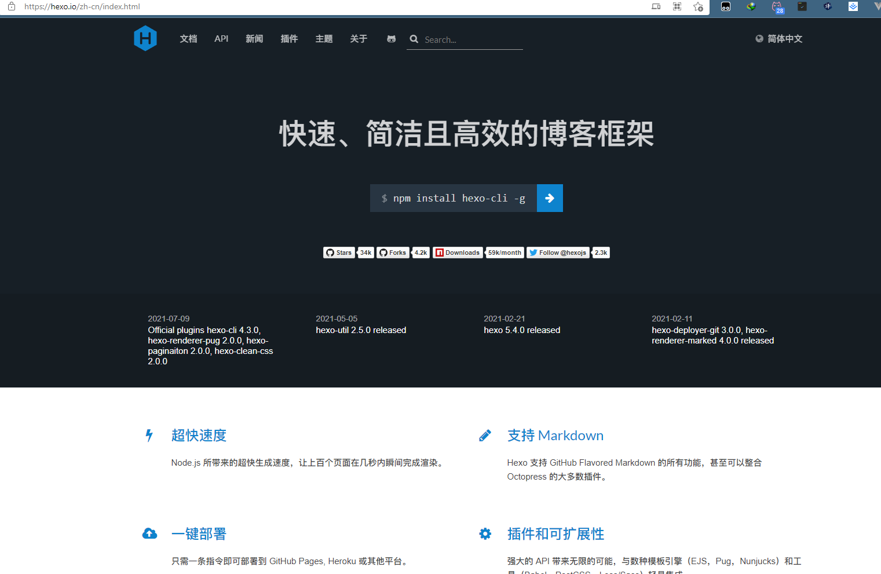Click the globe icon next to 简体中文

pos(759,39)
